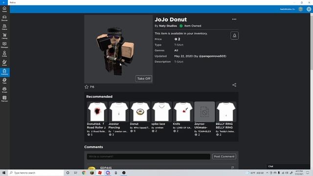The height and width of the screenshot is (176, 313).
Task: Favorite the item with the star icon
Action: tap(87, 87)
